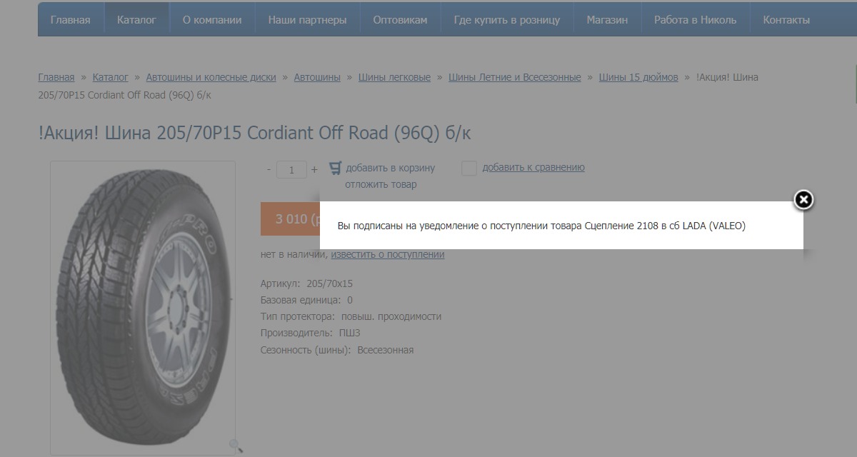Viewport: 857px width, 457px height.
Task: Click добавить в корзину link
Action: (390, 168)
